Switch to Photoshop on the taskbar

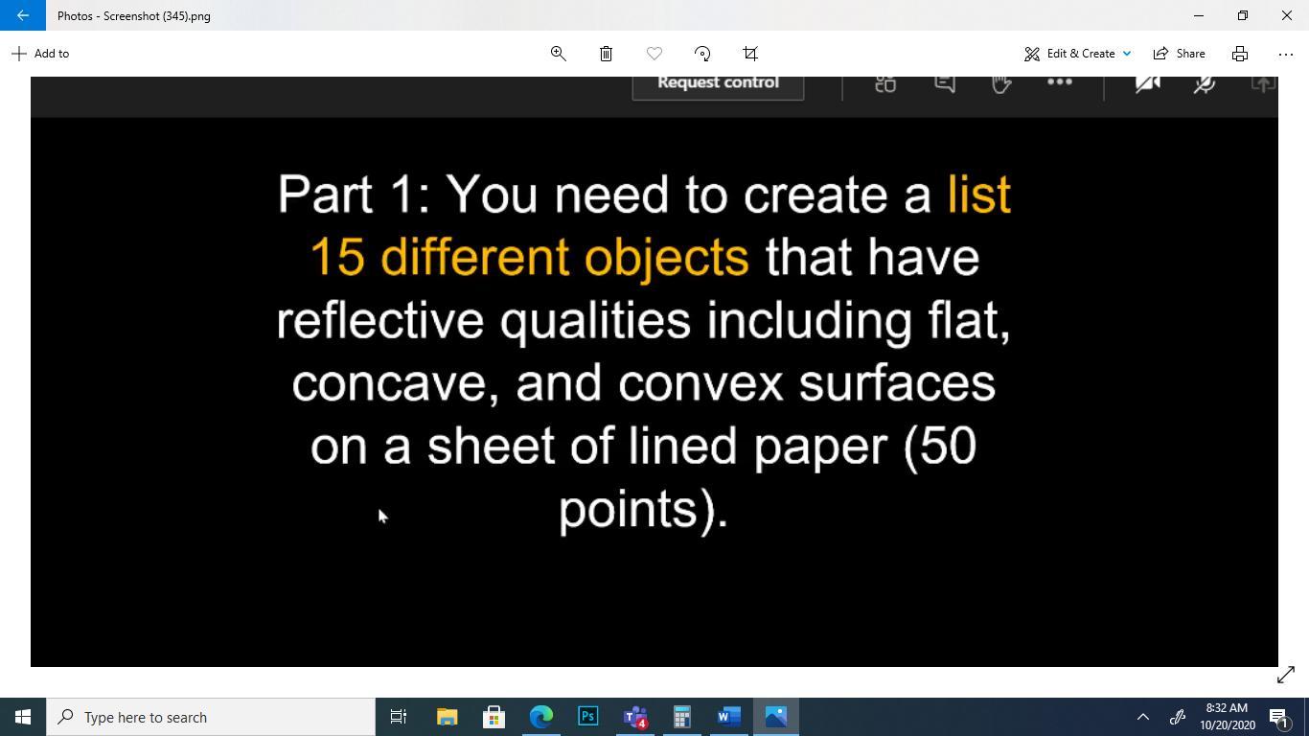[588, 717]
